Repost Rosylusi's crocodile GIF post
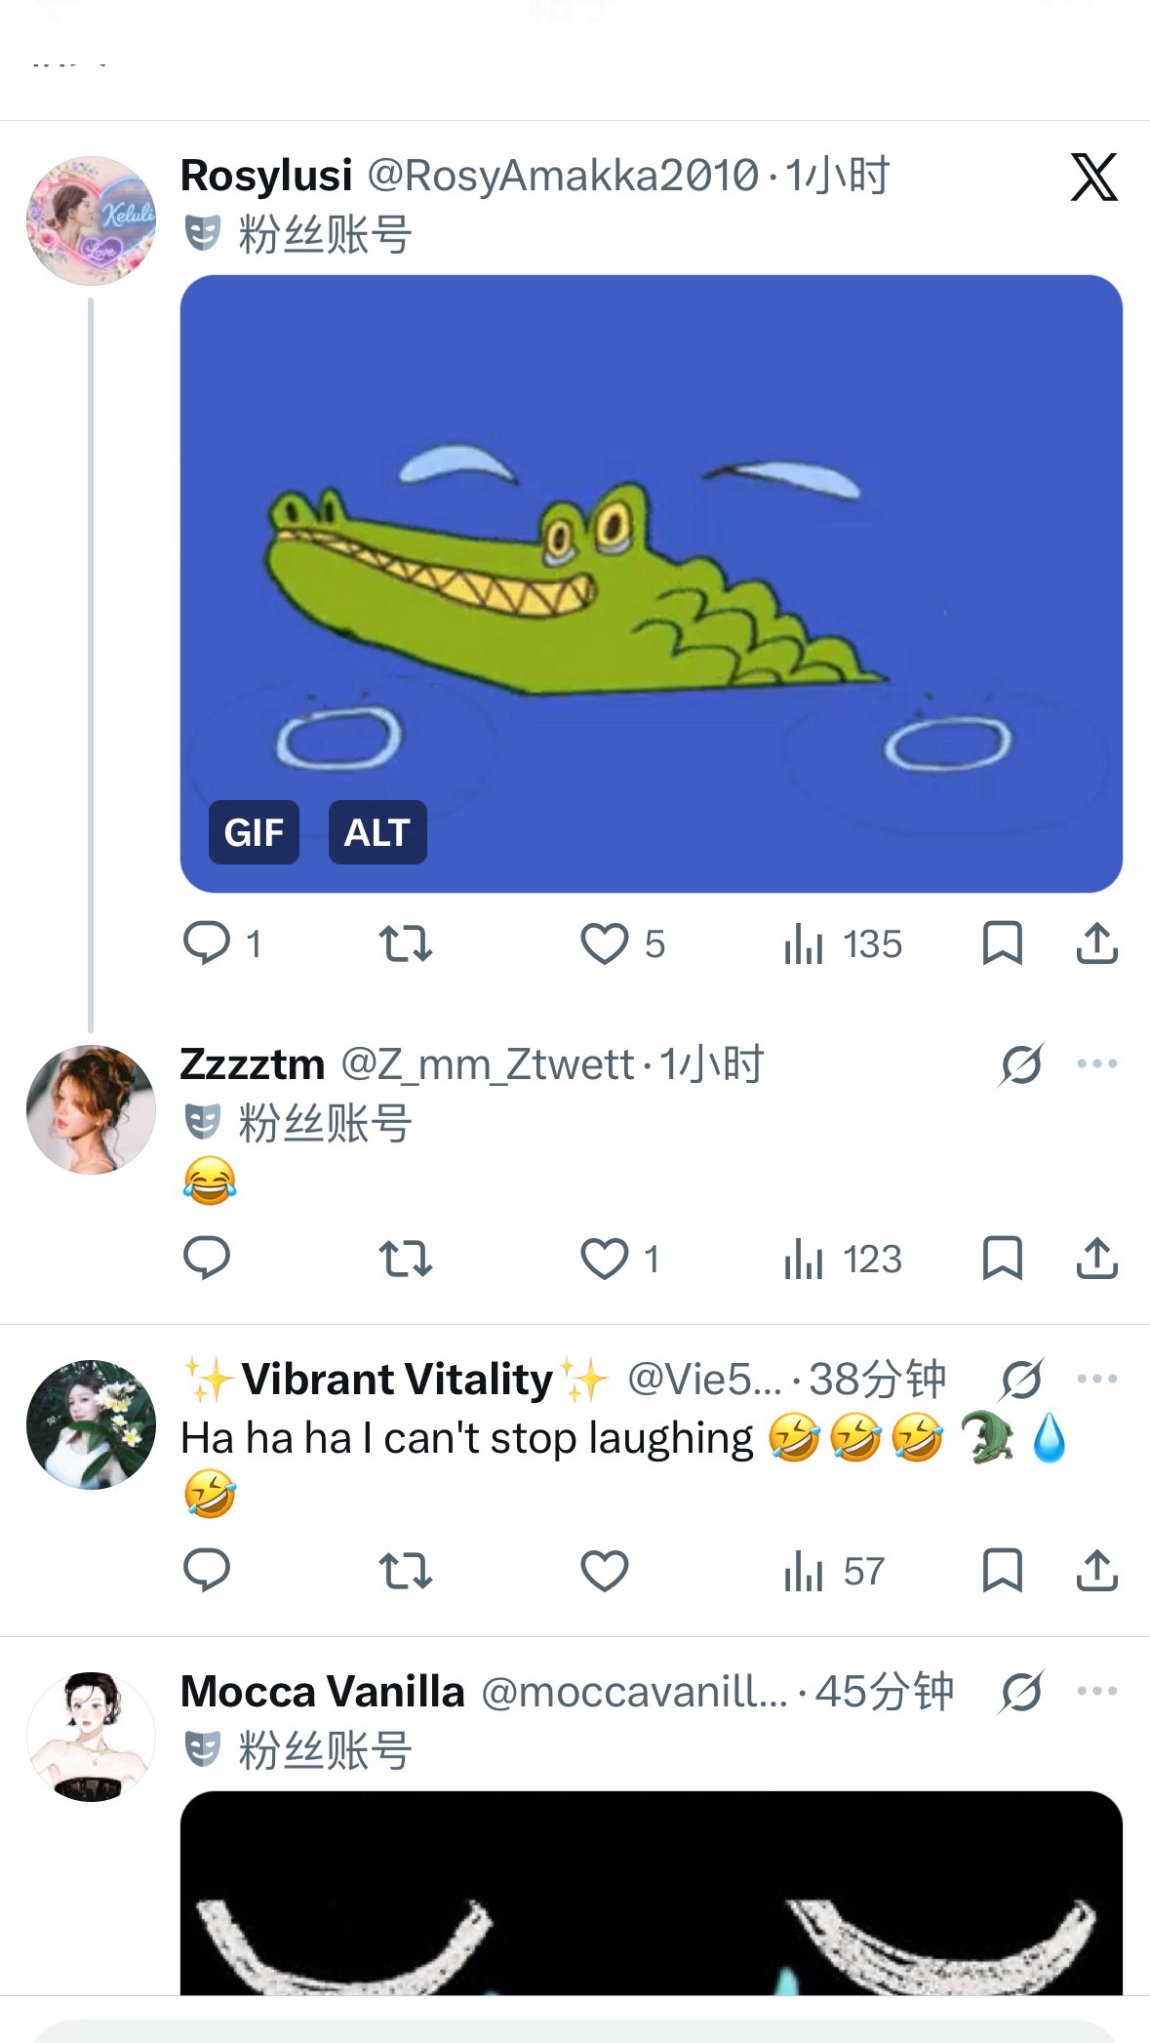 click(405, 943)
